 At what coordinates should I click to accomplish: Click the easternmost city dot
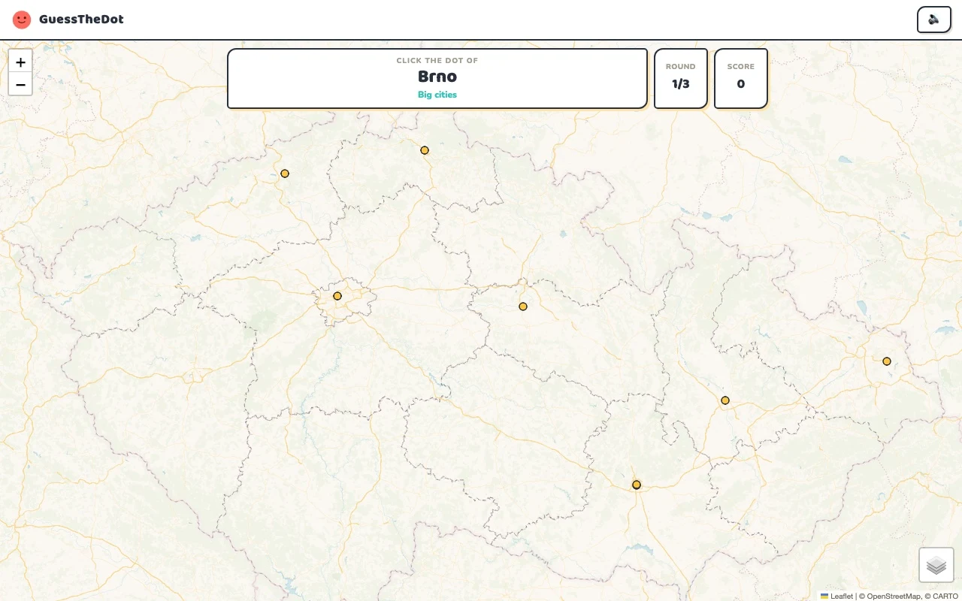[887, 361]
